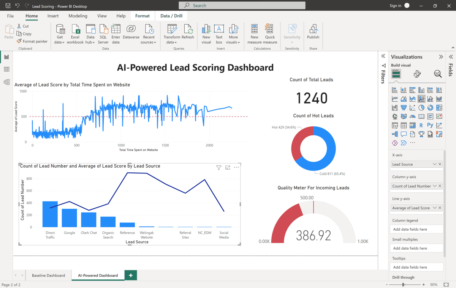Switch to Data view in left sidebar

pyautogui.click(x=6, y=69)
